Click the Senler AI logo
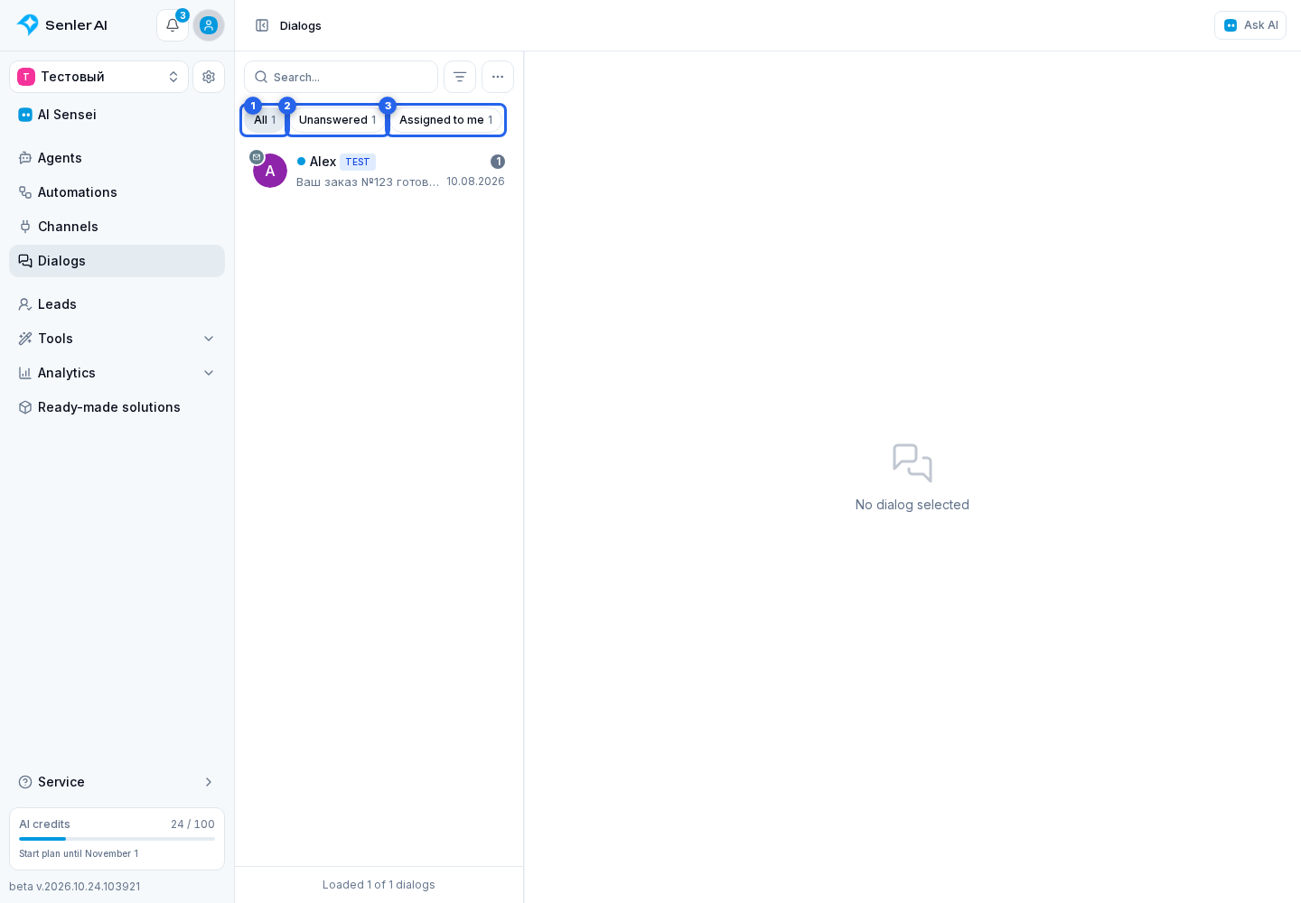 (x=61, y=25)
